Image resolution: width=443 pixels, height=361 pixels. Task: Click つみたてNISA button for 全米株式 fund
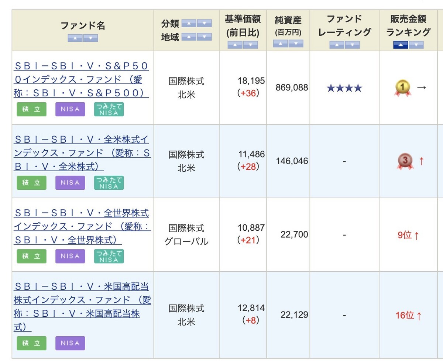pyautogui.click(x=109, y=183)
